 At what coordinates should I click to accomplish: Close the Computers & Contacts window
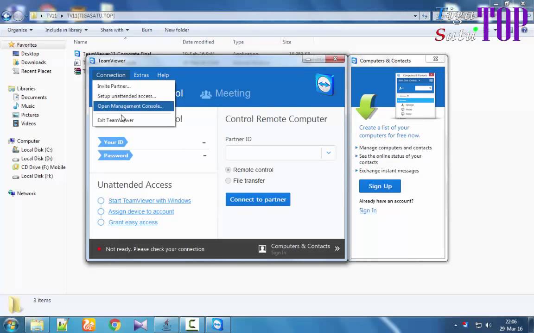435,59
